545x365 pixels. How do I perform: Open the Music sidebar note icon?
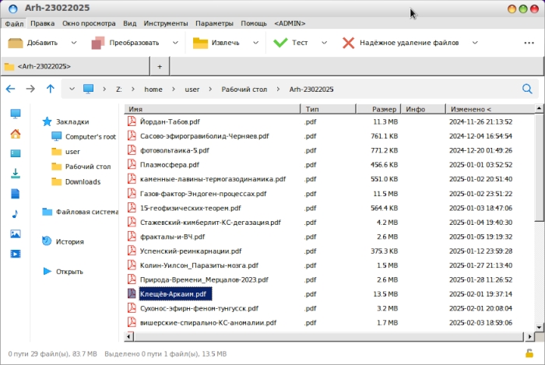point(15,214)
